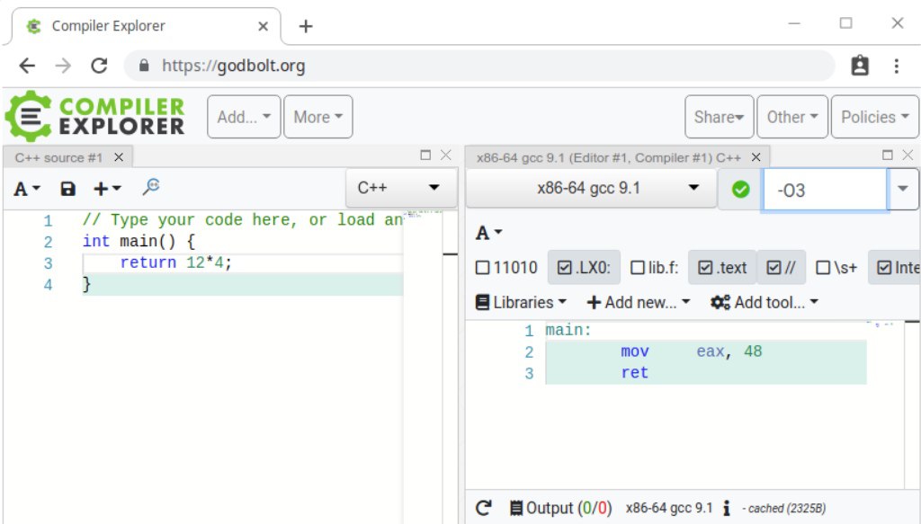The image size is (921, 524).
Task: Open the Libraries menu
Action: 521,302
